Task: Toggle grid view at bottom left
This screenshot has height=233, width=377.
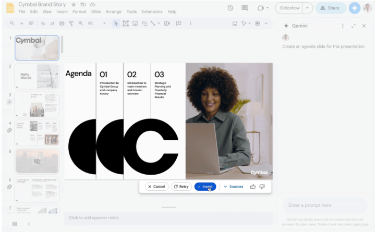Action: 15,224
